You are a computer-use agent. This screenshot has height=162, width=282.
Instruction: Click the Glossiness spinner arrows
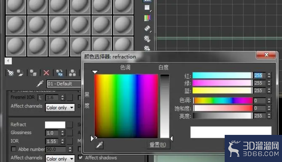62,133
